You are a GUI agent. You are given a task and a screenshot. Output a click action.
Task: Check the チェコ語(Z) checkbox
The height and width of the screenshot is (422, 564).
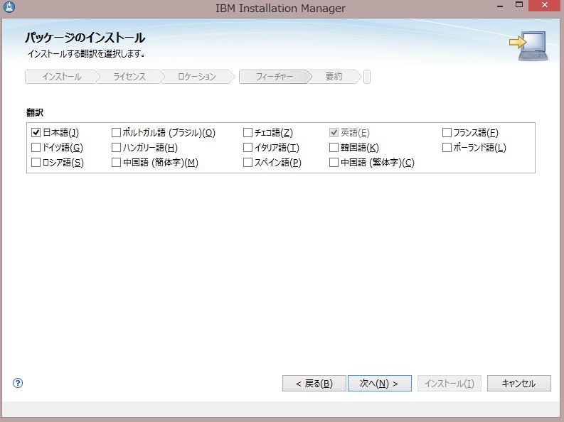coord(248,133)
